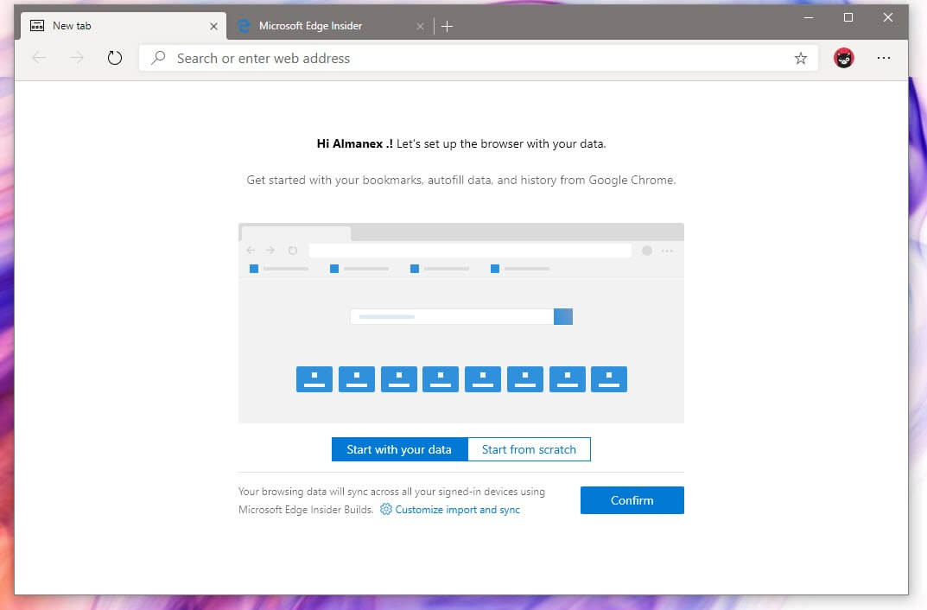Click the Confirm button

632,500
